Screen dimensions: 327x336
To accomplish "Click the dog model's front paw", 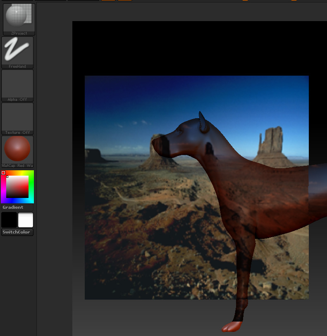I will tap(232, 326).
